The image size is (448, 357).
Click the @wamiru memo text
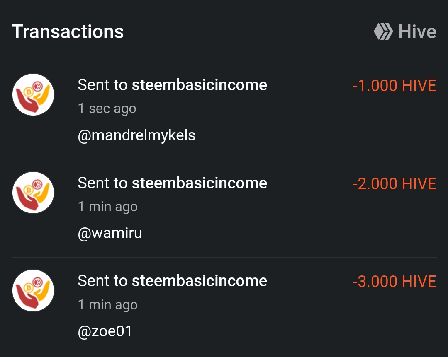[110, 233]
